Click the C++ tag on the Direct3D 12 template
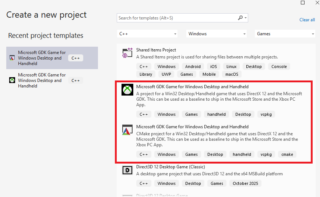 click(x=144, y=183)
